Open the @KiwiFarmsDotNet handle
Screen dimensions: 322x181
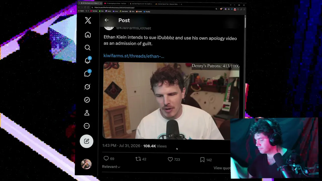click(134, 28)
